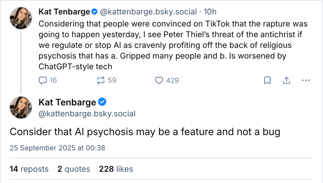View the 2 quotes list
Image resolution: width=323 pixels, height=183 pixels.
click(x=74, y=169)
